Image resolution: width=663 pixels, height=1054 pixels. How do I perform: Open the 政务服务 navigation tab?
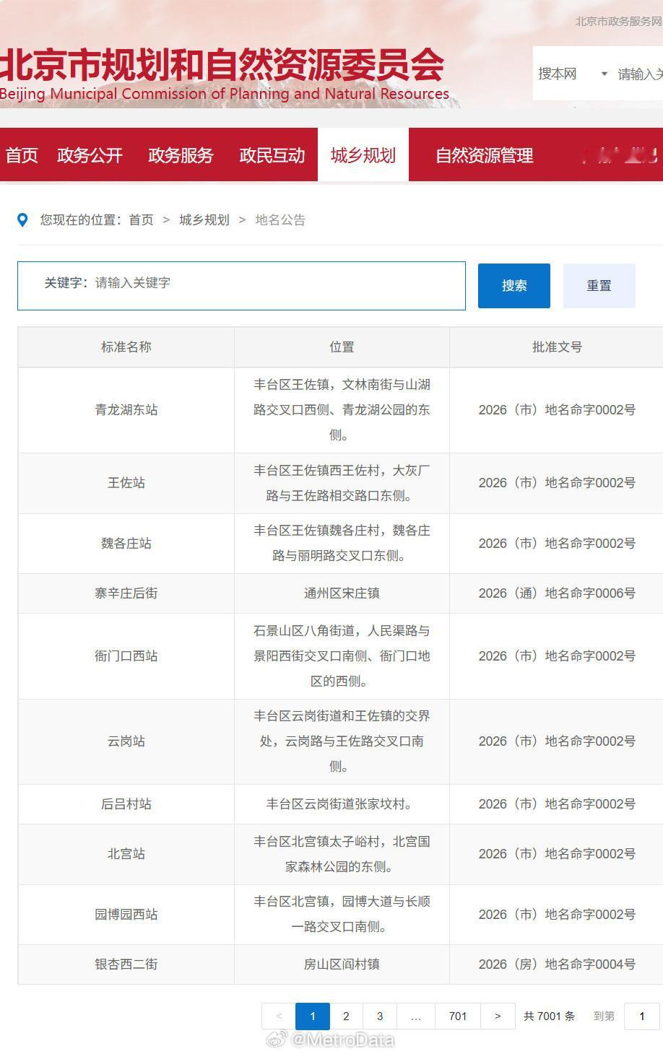click(181, 155)
